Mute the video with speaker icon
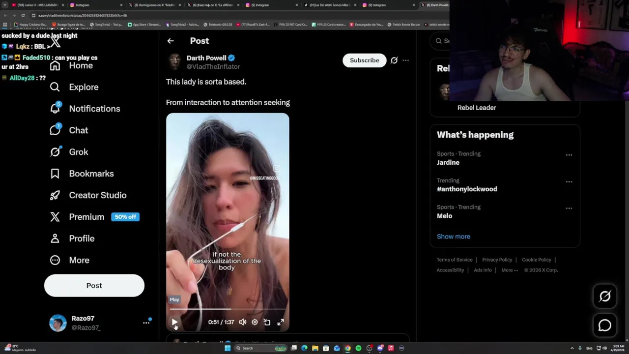This screenshot has height=354, width=629. click(242, 322)
